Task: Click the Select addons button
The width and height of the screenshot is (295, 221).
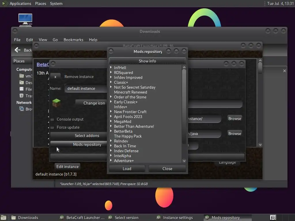Action: pos(79,136)
